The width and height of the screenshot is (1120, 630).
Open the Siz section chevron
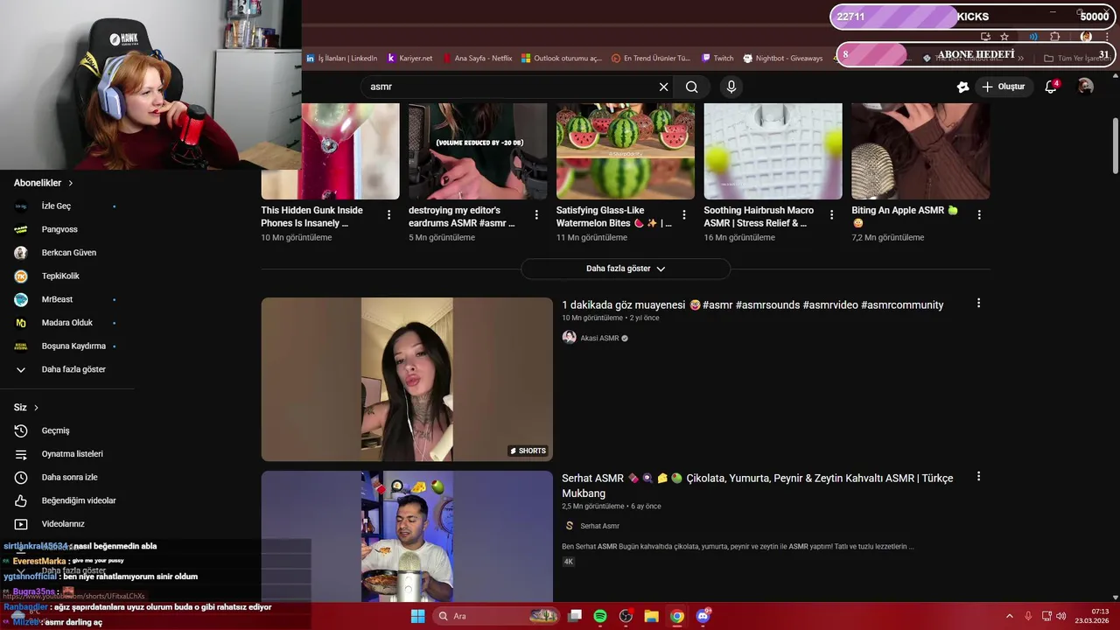click(36, 408)
